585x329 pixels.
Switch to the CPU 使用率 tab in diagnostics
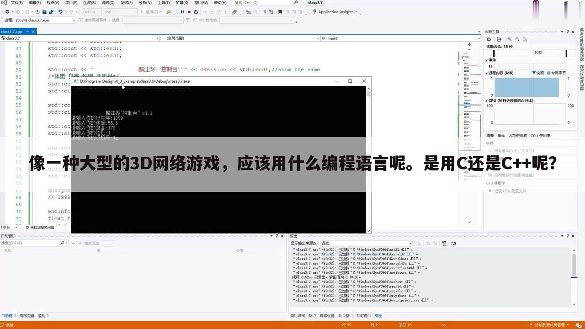coord(540,136)
